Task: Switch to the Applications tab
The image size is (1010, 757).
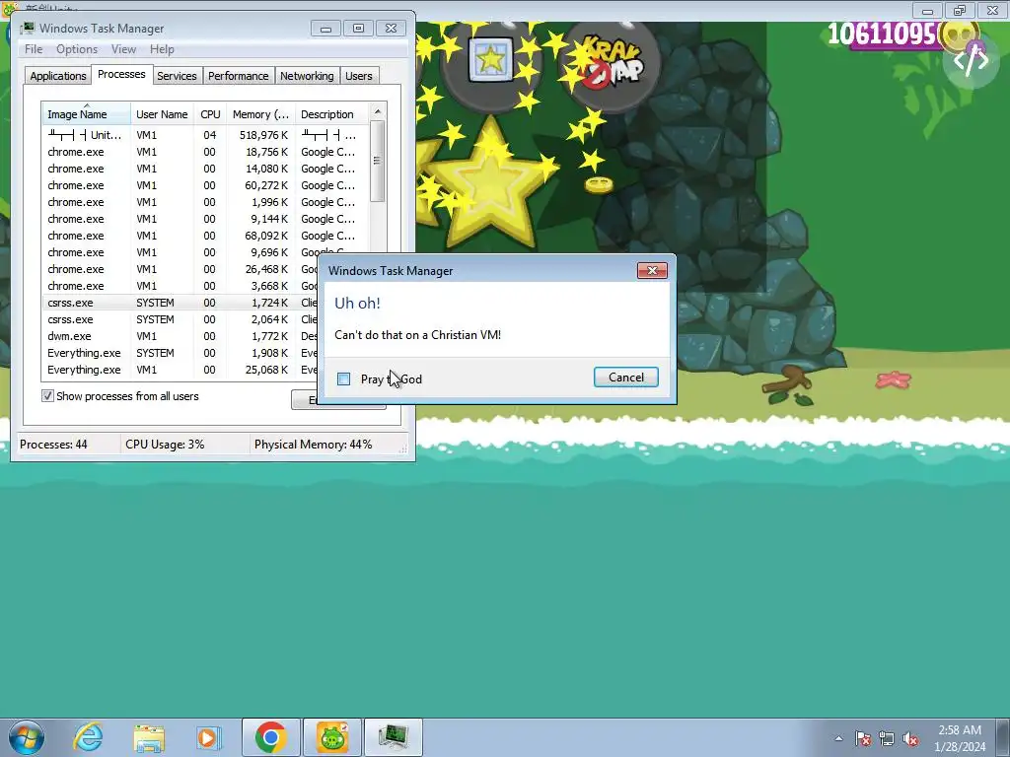Action: tap(58, 76)
